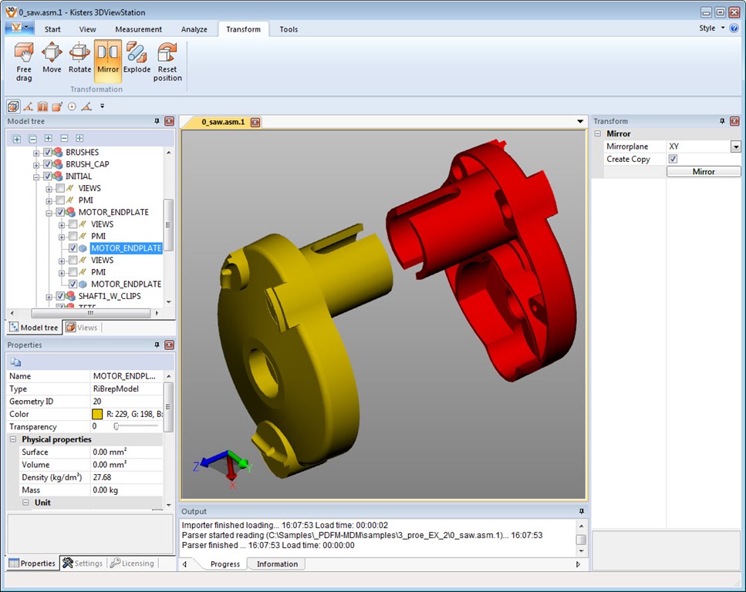The width and height of the screenshot is (746, 592).
Task: Pin the Model tree panel
Action: coord(157,121)
